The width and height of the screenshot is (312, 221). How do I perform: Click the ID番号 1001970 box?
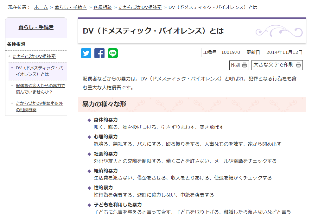221,52
